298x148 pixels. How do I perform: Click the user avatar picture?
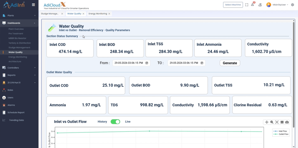(x=269, y=5)
